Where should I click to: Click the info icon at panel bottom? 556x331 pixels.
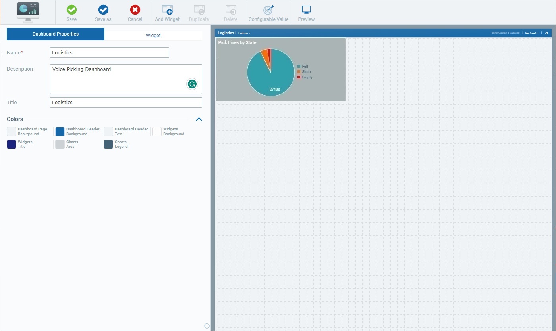tap(207, 326)
